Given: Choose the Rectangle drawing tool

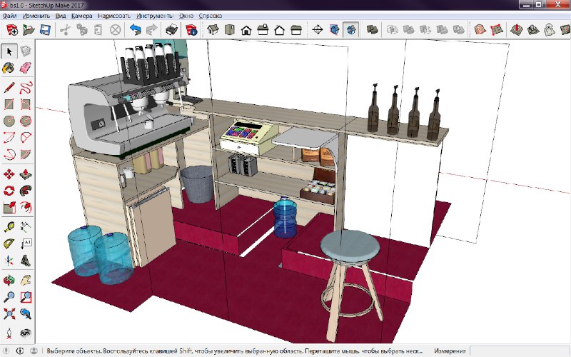Looking at the screenshot, I should tap(9, 105).
